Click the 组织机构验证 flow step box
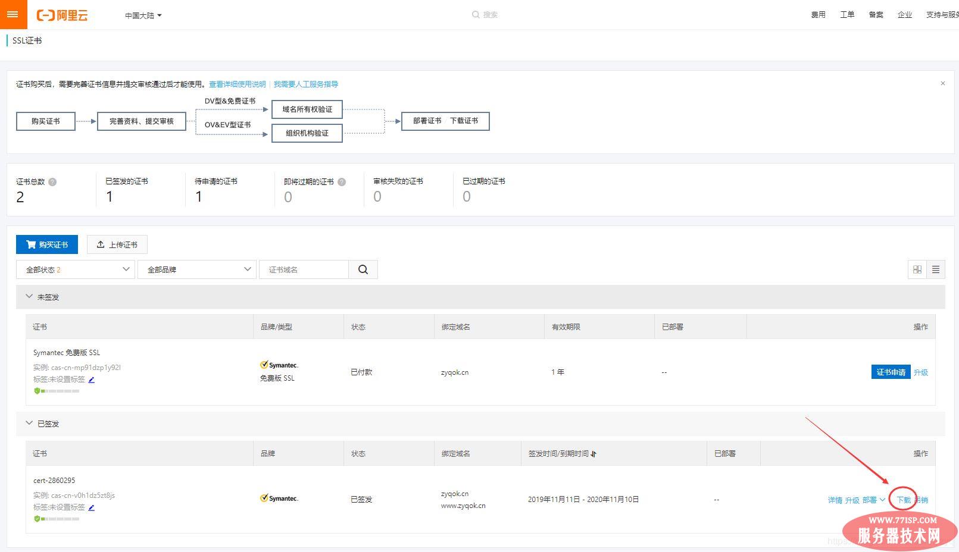This screenshot has height=552, width=959. (x=307, y=133)
